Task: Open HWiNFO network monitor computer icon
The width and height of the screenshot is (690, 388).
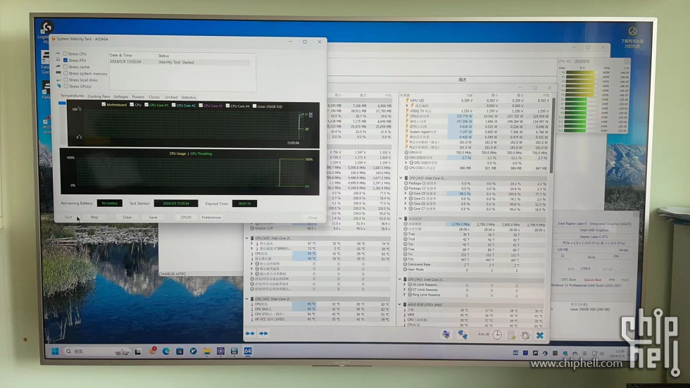Action: tap(446, 335)
